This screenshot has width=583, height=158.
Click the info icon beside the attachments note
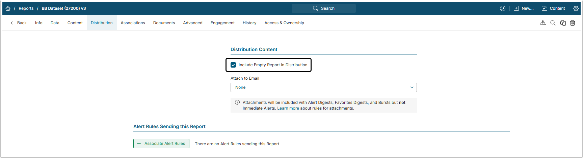point(237,103)
